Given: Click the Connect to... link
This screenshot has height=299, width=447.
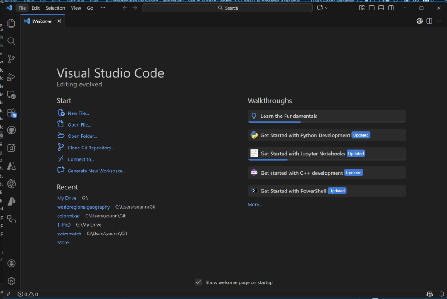Looking at the screenshot, I should 81,159.
